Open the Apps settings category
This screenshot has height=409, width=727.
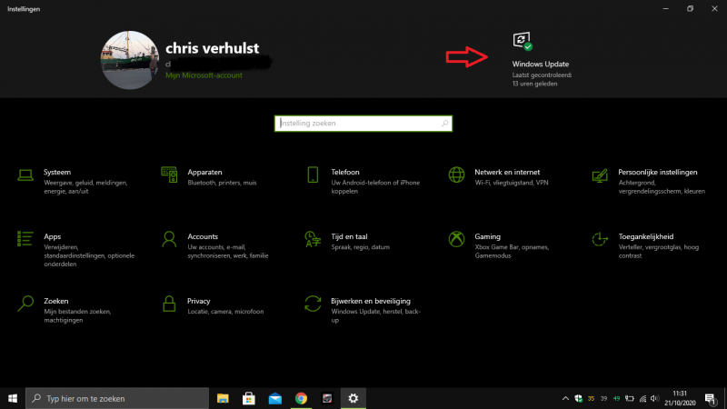point(53,236)
